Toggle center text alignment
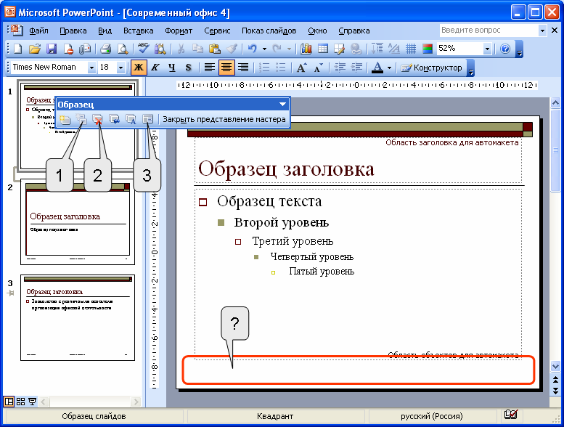Image resolution: width=564 pixels, height=427 pixels. [x=226, y=68]
